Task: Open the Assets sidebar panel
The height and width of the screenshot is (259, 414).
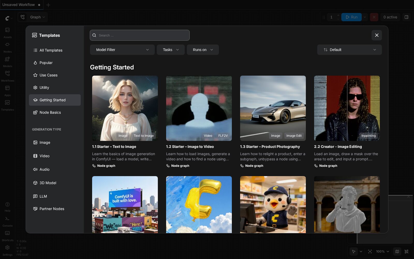Action: tap(8, 32)
